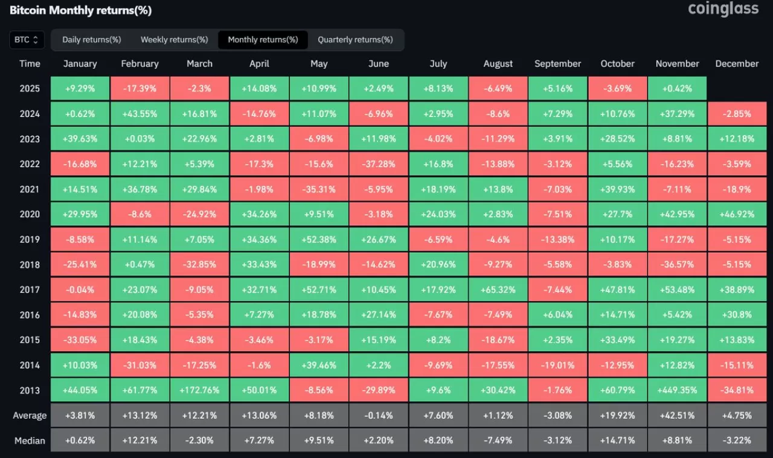The image size is (773, 458).
Task: Click the -35.31% May 2021 cell
Action: (x=319, y=189)
